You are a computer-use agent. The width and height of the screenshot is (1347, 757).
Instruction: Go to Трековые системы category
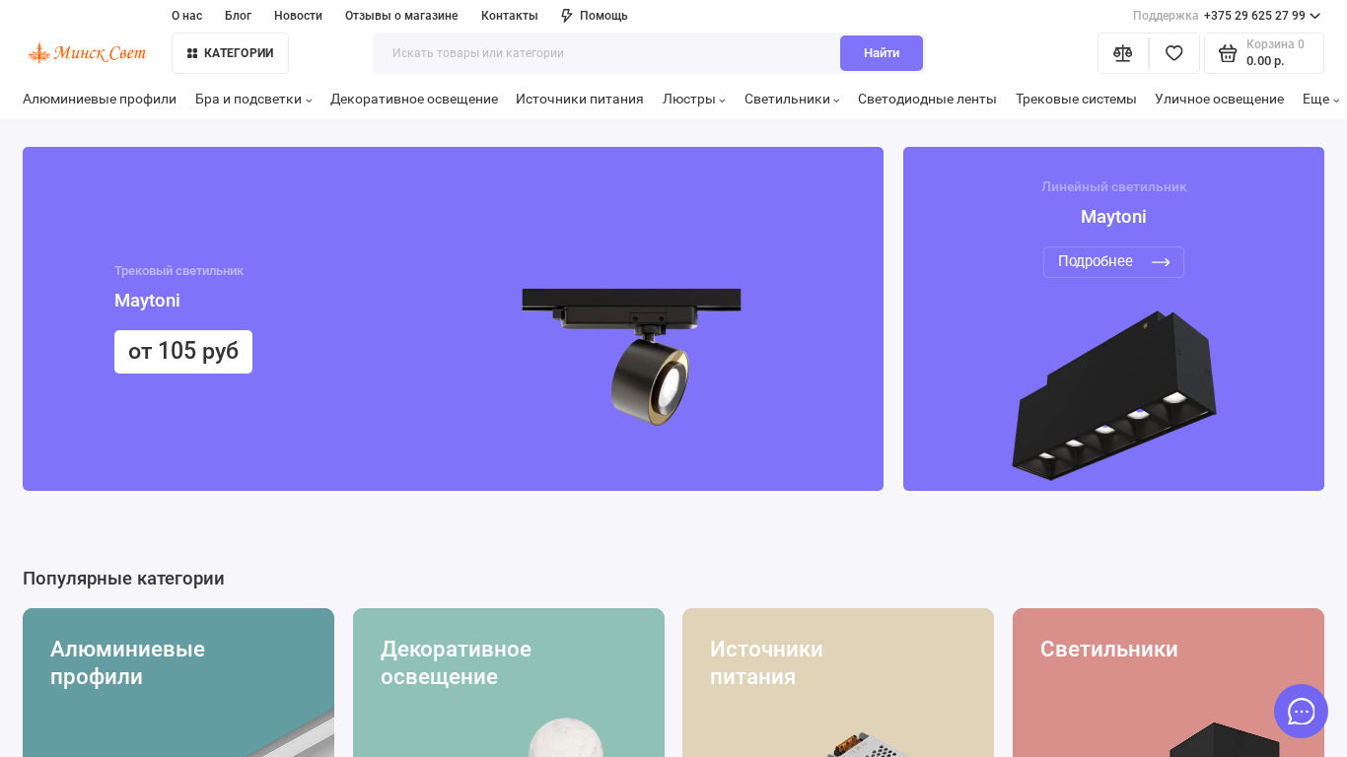tap(1076, 99)
